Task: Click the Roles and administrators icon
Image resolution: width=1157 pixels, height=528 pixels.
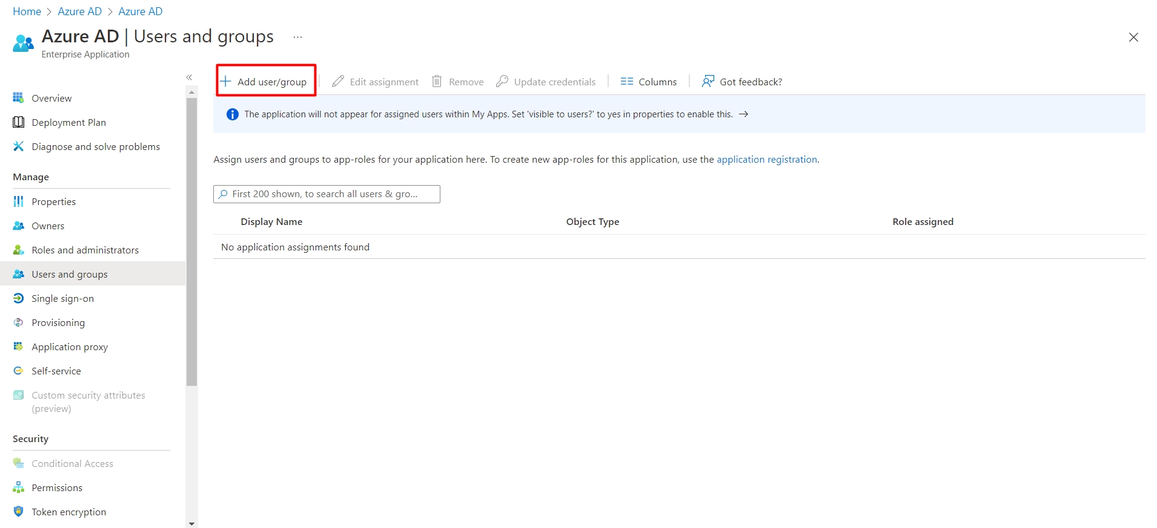Action: click(x=18, y=249)
